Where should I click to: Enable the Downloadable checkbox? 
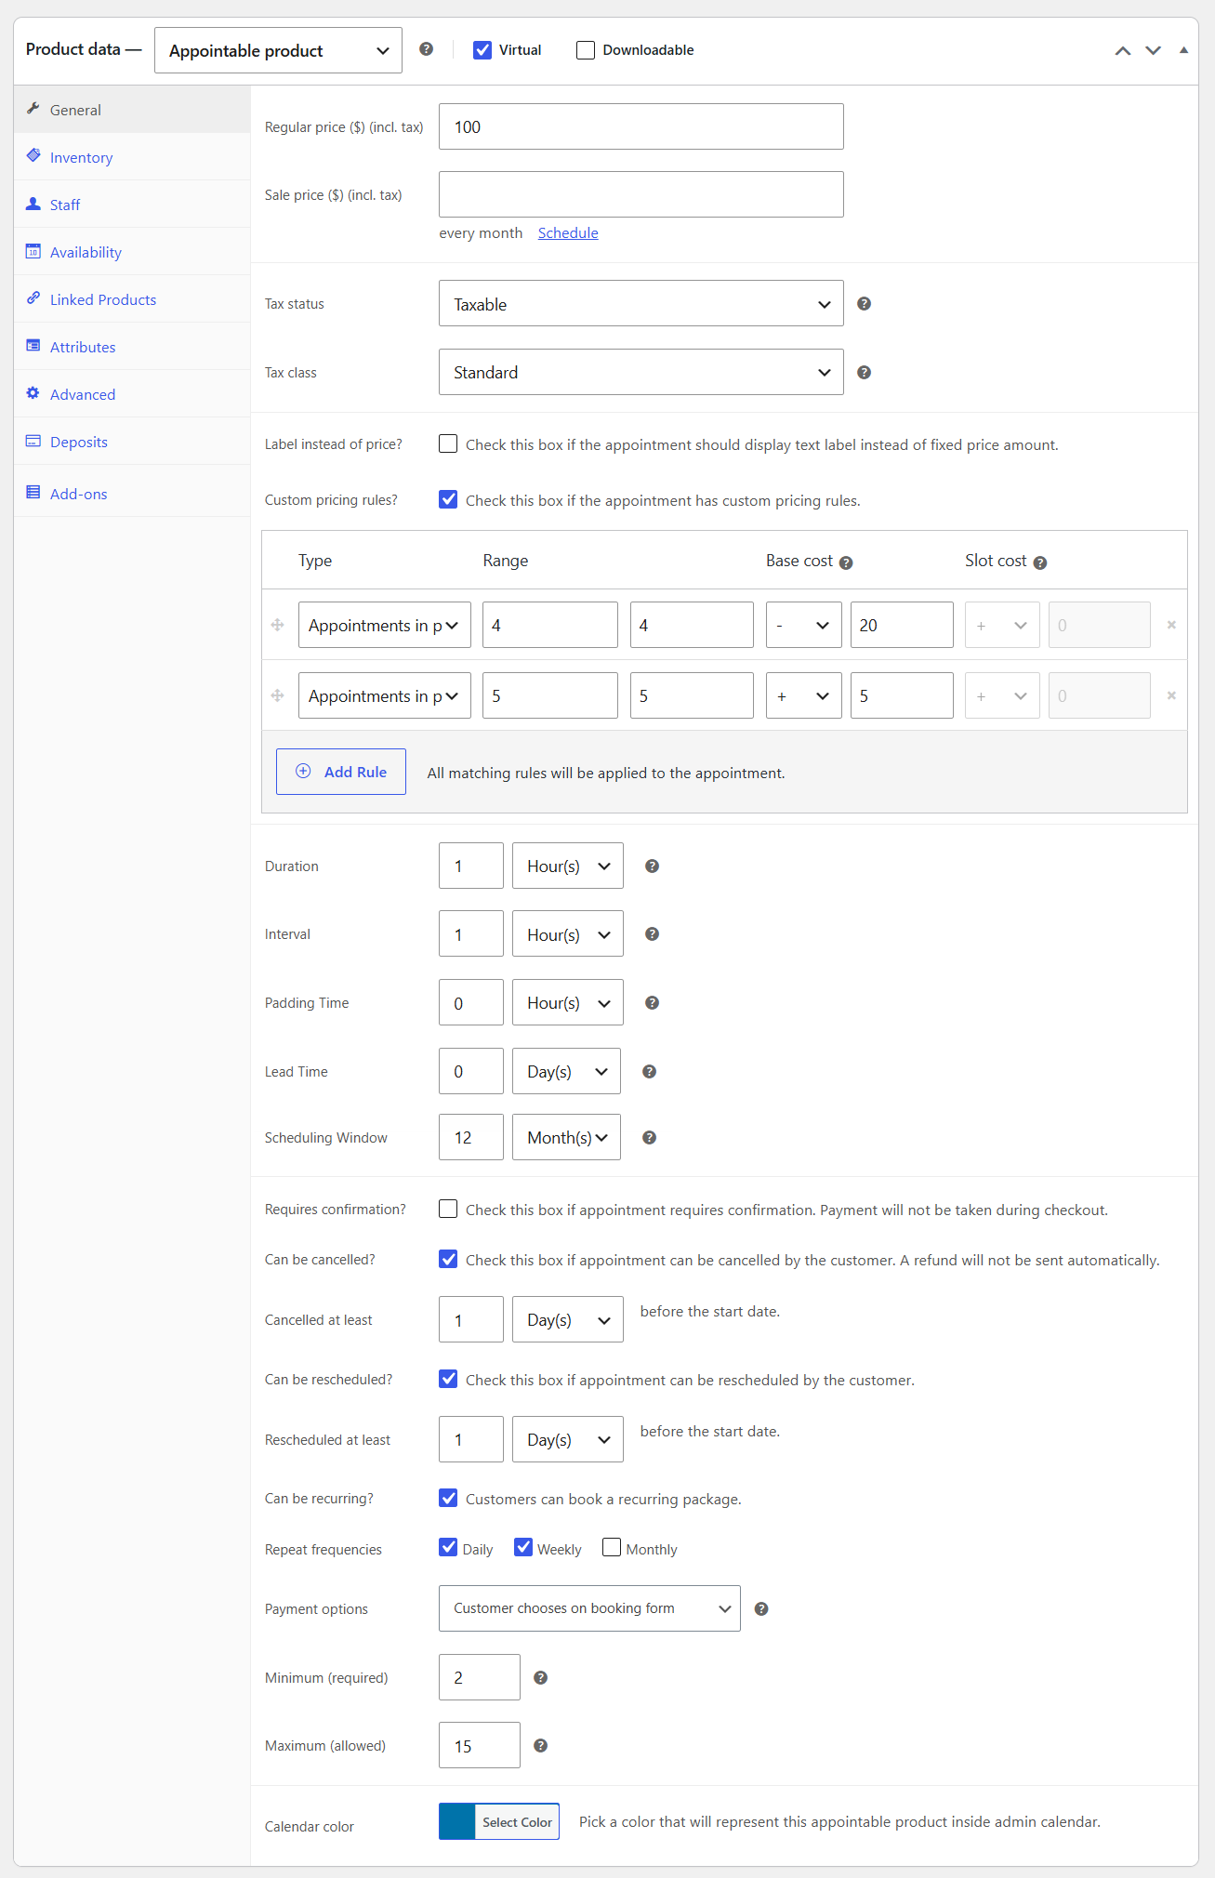click(586, 50)
